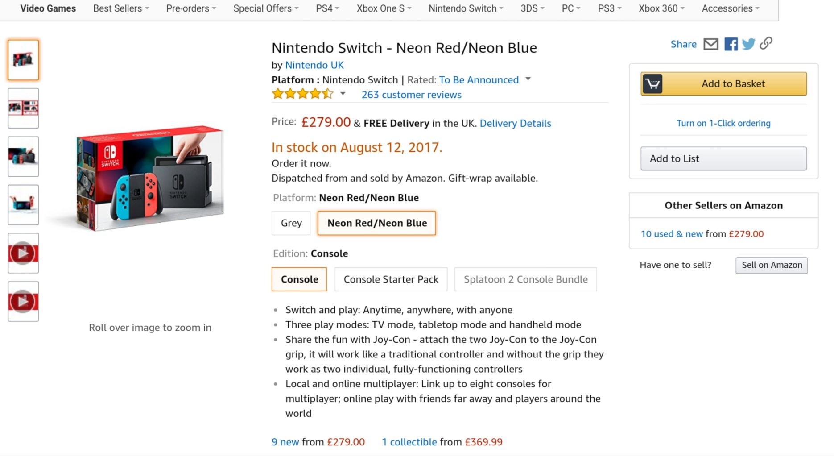
Task: Select Neon Red/Neon Blue colour option
Action: (x=377, y=223)
